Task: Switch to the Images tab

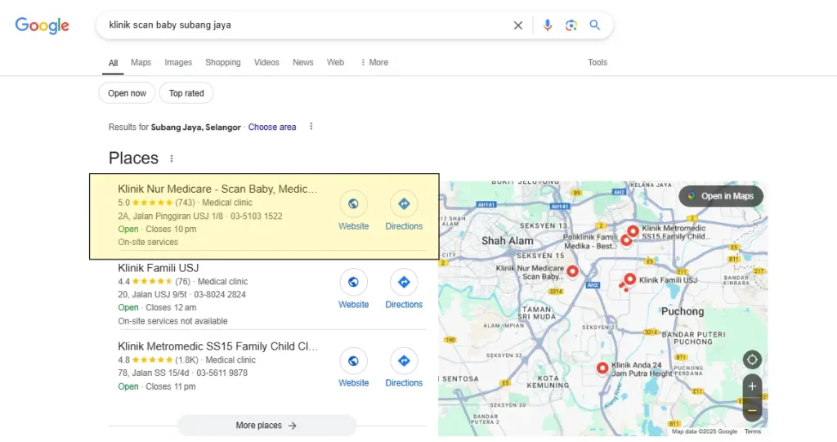Action: coord(178,62)
